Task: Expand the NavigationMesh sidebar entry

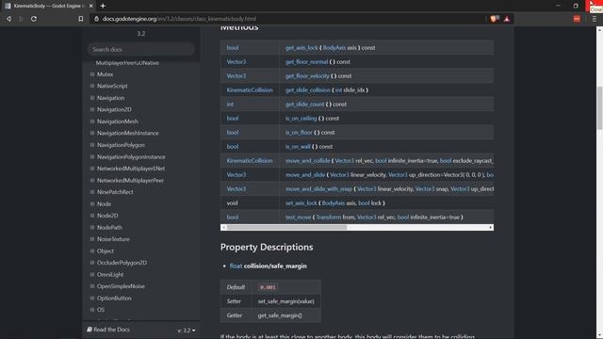Action: coord(92,121)
